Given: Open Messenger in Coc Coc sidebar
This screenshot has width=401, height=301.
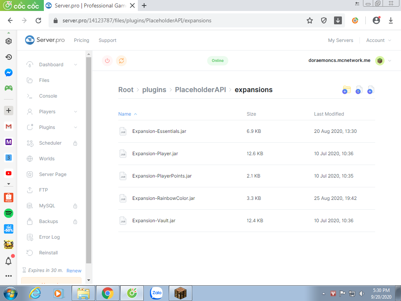Looking at the screenshot, I should point(9,73).
